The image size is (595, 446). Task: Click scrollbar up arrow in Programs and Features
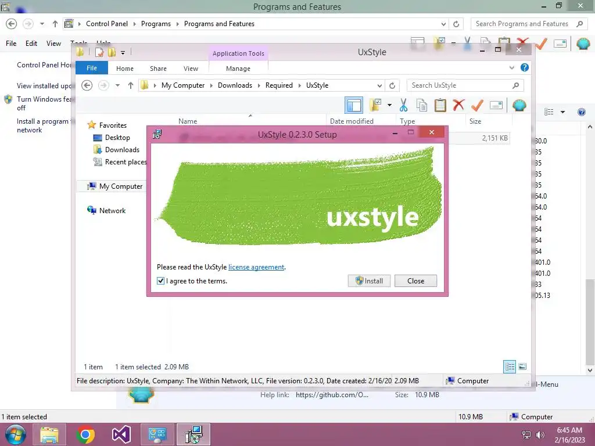[590, 127]
